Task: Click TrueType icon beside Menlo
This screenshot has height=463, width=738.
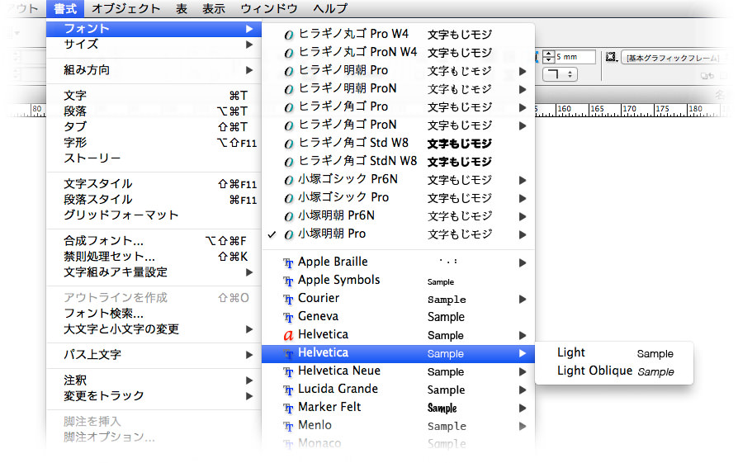Action: (x=288, y=427)
